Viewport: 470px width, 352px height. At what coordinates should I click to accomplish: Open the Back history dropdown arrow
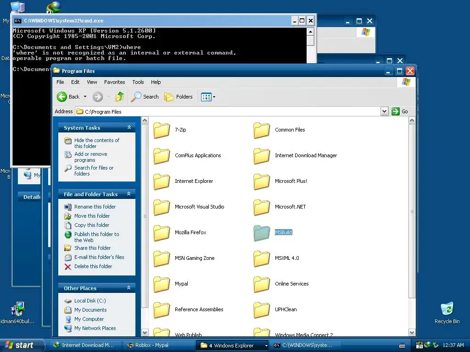coord(85,97)
